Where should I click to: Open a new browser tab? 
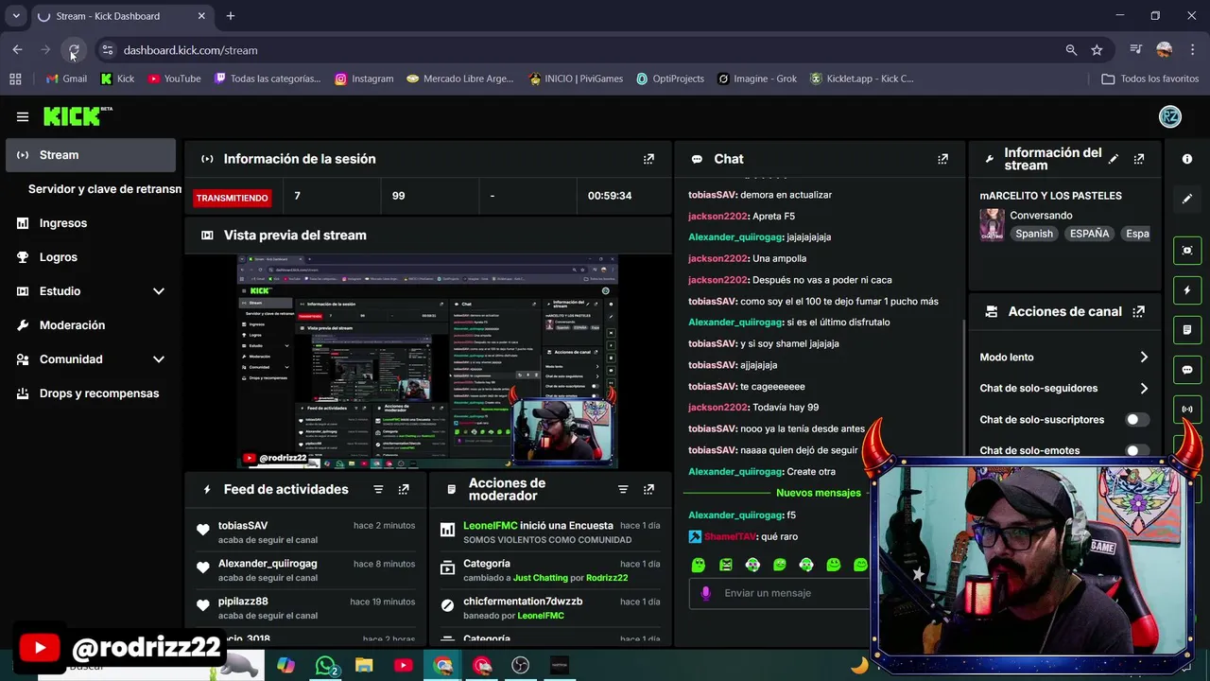click(231, 16)
